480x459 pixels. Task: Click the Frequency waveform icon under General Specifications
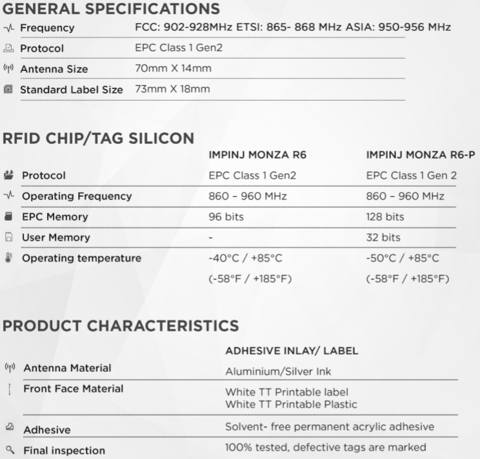[x=8, y=28]
